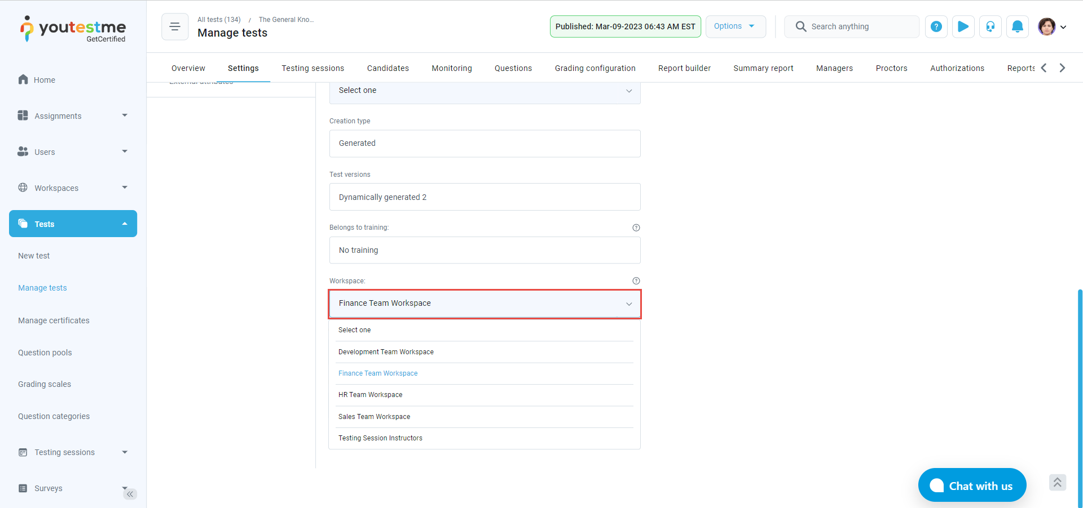Click the play video tutorial icon
This screenshot has width=1083, height=508.
tap(963, 26)
